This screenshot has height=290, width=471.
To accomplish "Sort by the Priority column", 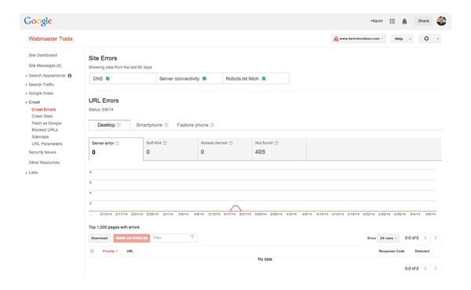I will pyautogui.click(x=110, y=252).
